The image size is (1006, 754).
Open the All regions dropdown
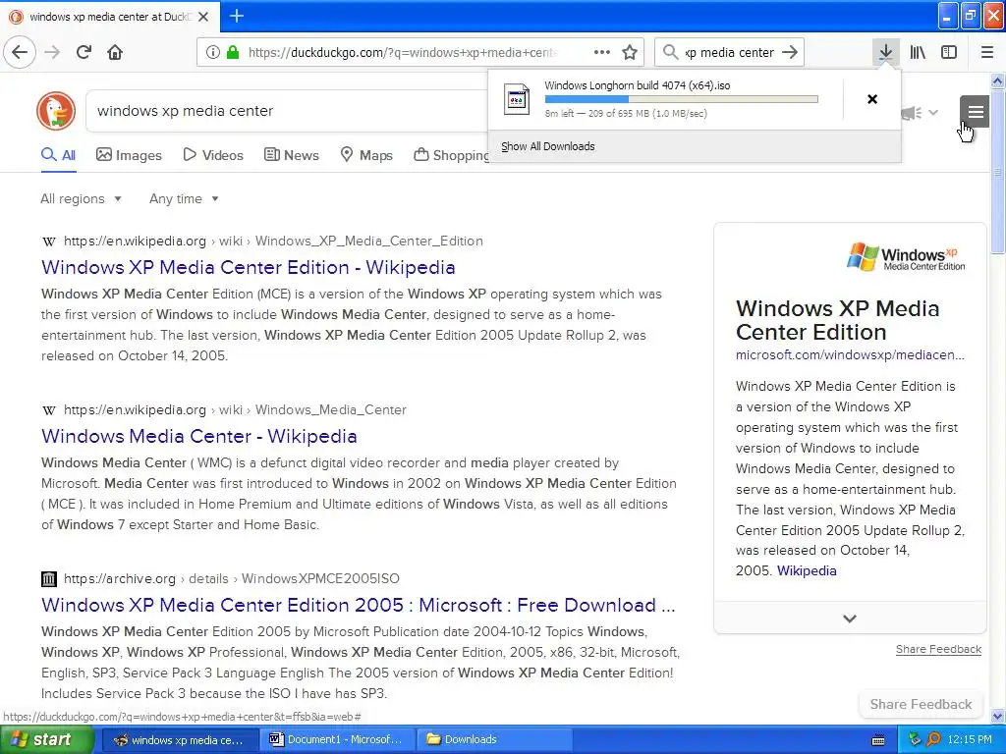[x=81, y=198]
